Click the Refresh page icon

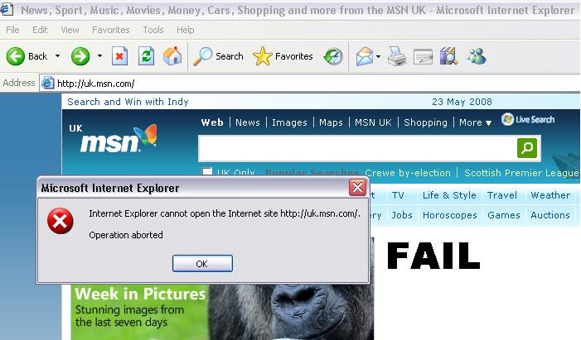point(147,56)
